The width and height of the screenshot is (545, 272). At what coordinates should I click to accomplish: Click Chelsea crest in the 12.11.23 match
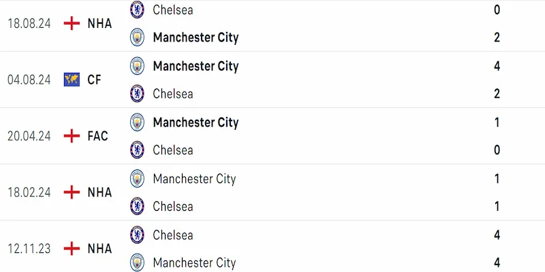pyautogui.click(x=138, y=235)
